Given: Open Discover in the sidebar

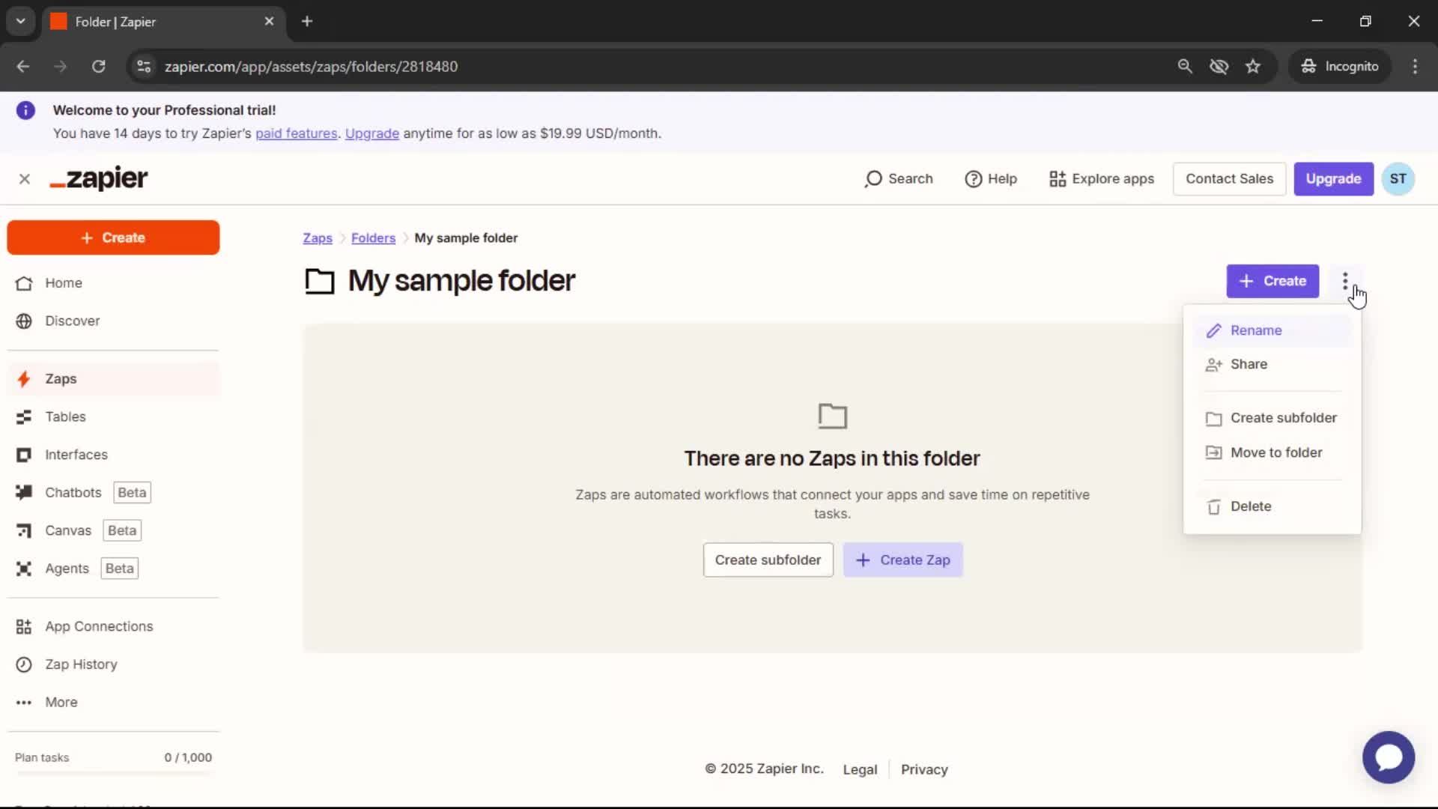Looking at the screenshot, I should click(x=113, y=321).
